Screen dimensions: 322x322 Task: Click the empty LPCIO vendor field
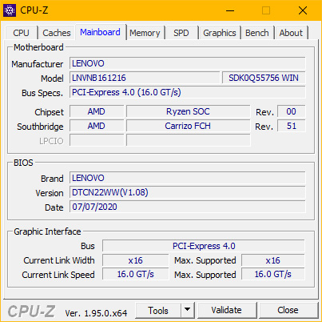click(x=97, y=140)
